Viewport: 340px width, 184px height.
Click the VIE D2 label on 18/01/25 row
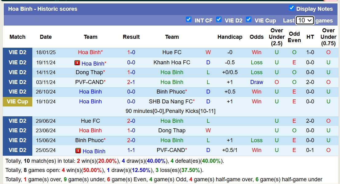(18, 52)
